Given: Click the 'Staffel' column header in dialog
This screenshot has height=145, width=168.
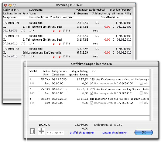Looking at the screenshot, I should tap(33, 71).
